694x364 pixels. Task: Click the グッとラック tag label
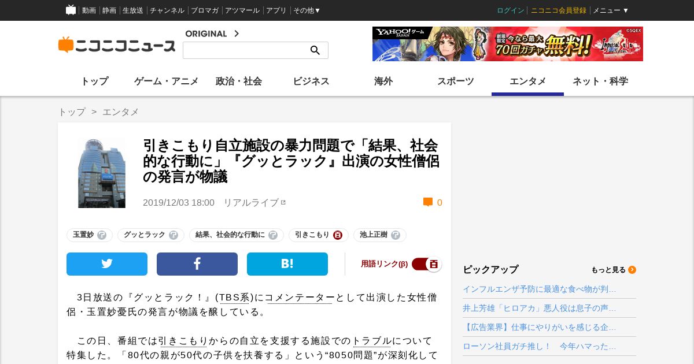(x=145, y=235)
